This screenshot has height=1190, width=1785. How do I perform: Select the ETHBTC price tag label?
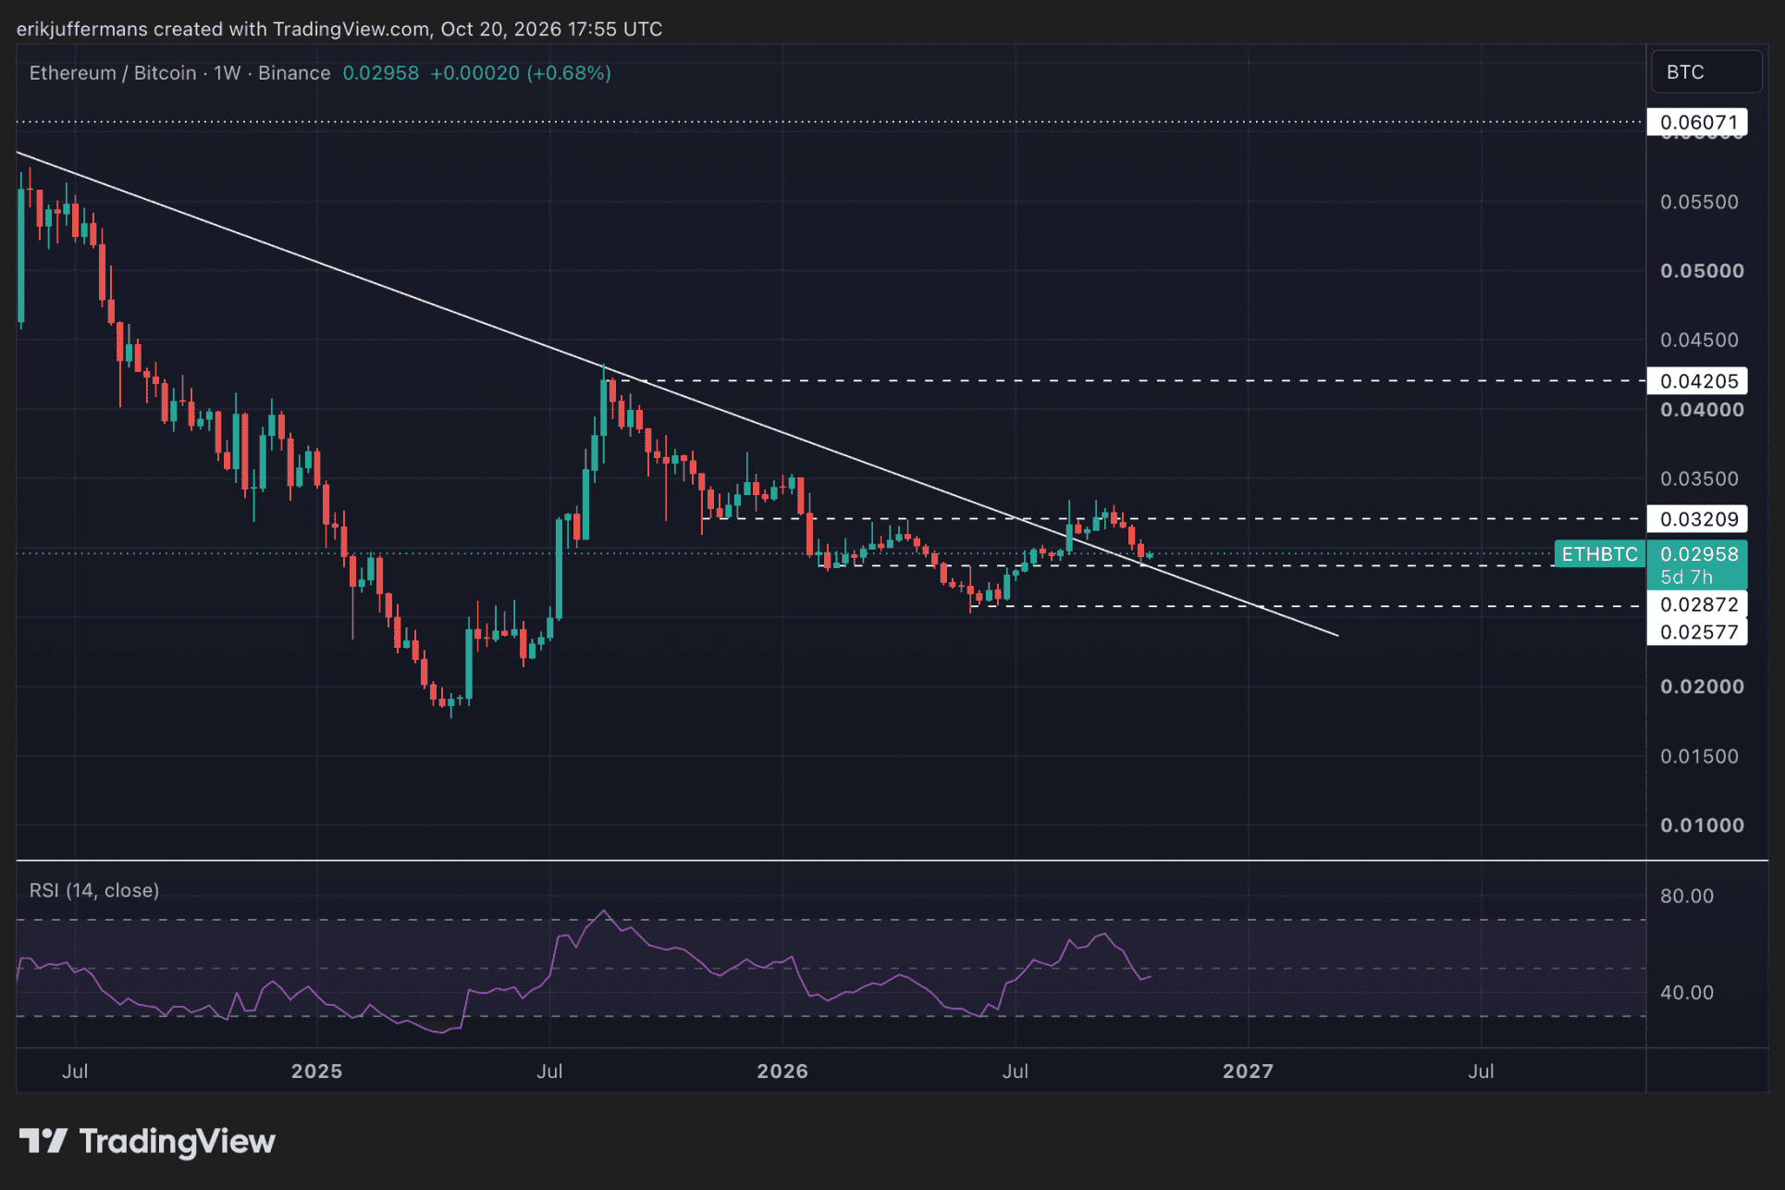coord(1599,554)
